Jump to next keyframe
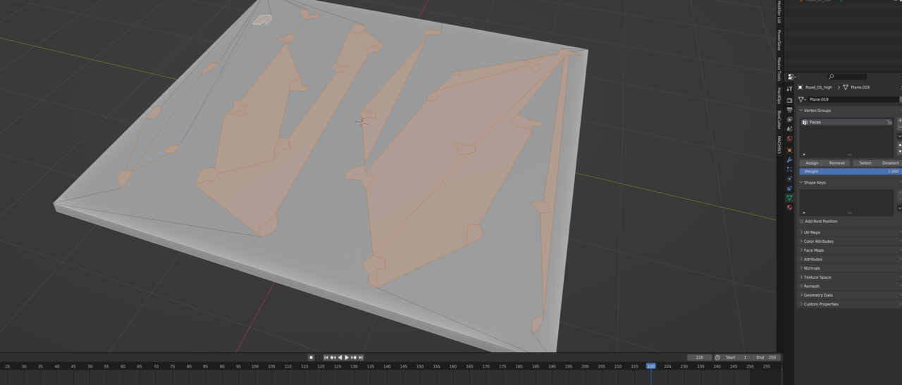Image resolution: width=902 pixels, height=385 pixels. click(354, 358)
